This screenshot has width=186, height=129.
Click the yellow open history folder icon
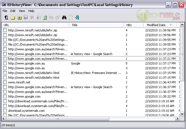coord(13,18)
